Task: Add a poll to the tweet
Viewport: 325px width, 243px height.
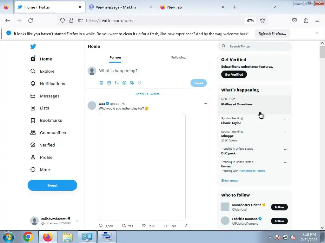Action: [x=117, y=83]
